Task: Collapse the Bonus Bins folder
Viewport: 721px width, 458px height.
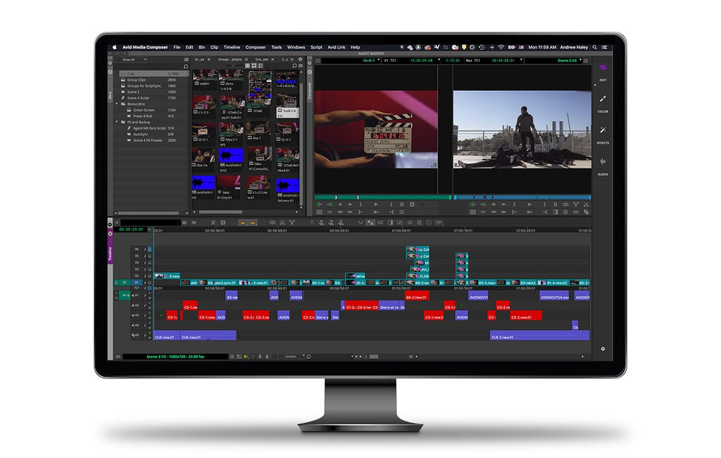Action: tap(117, 104)
